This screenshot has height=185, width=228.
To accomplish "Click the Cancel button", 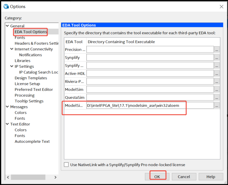I will pyautogui.click(x=184, y=176).
